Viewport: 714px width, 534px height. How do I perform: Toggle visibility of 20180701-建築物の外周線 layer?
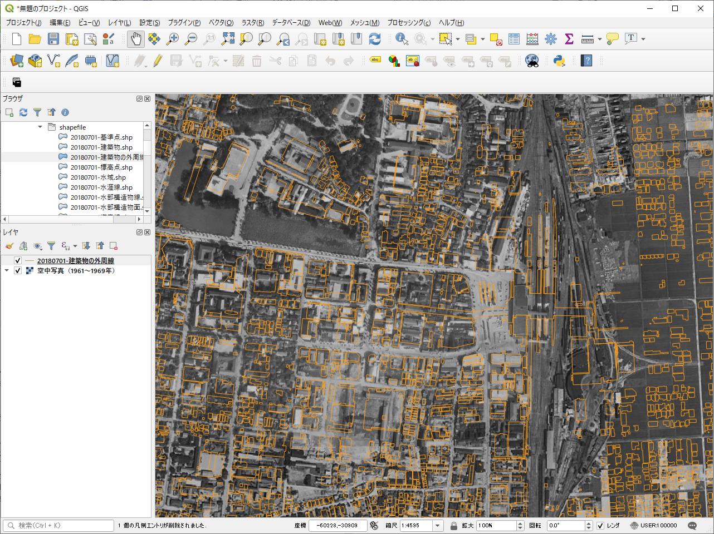tap(17, 259)
